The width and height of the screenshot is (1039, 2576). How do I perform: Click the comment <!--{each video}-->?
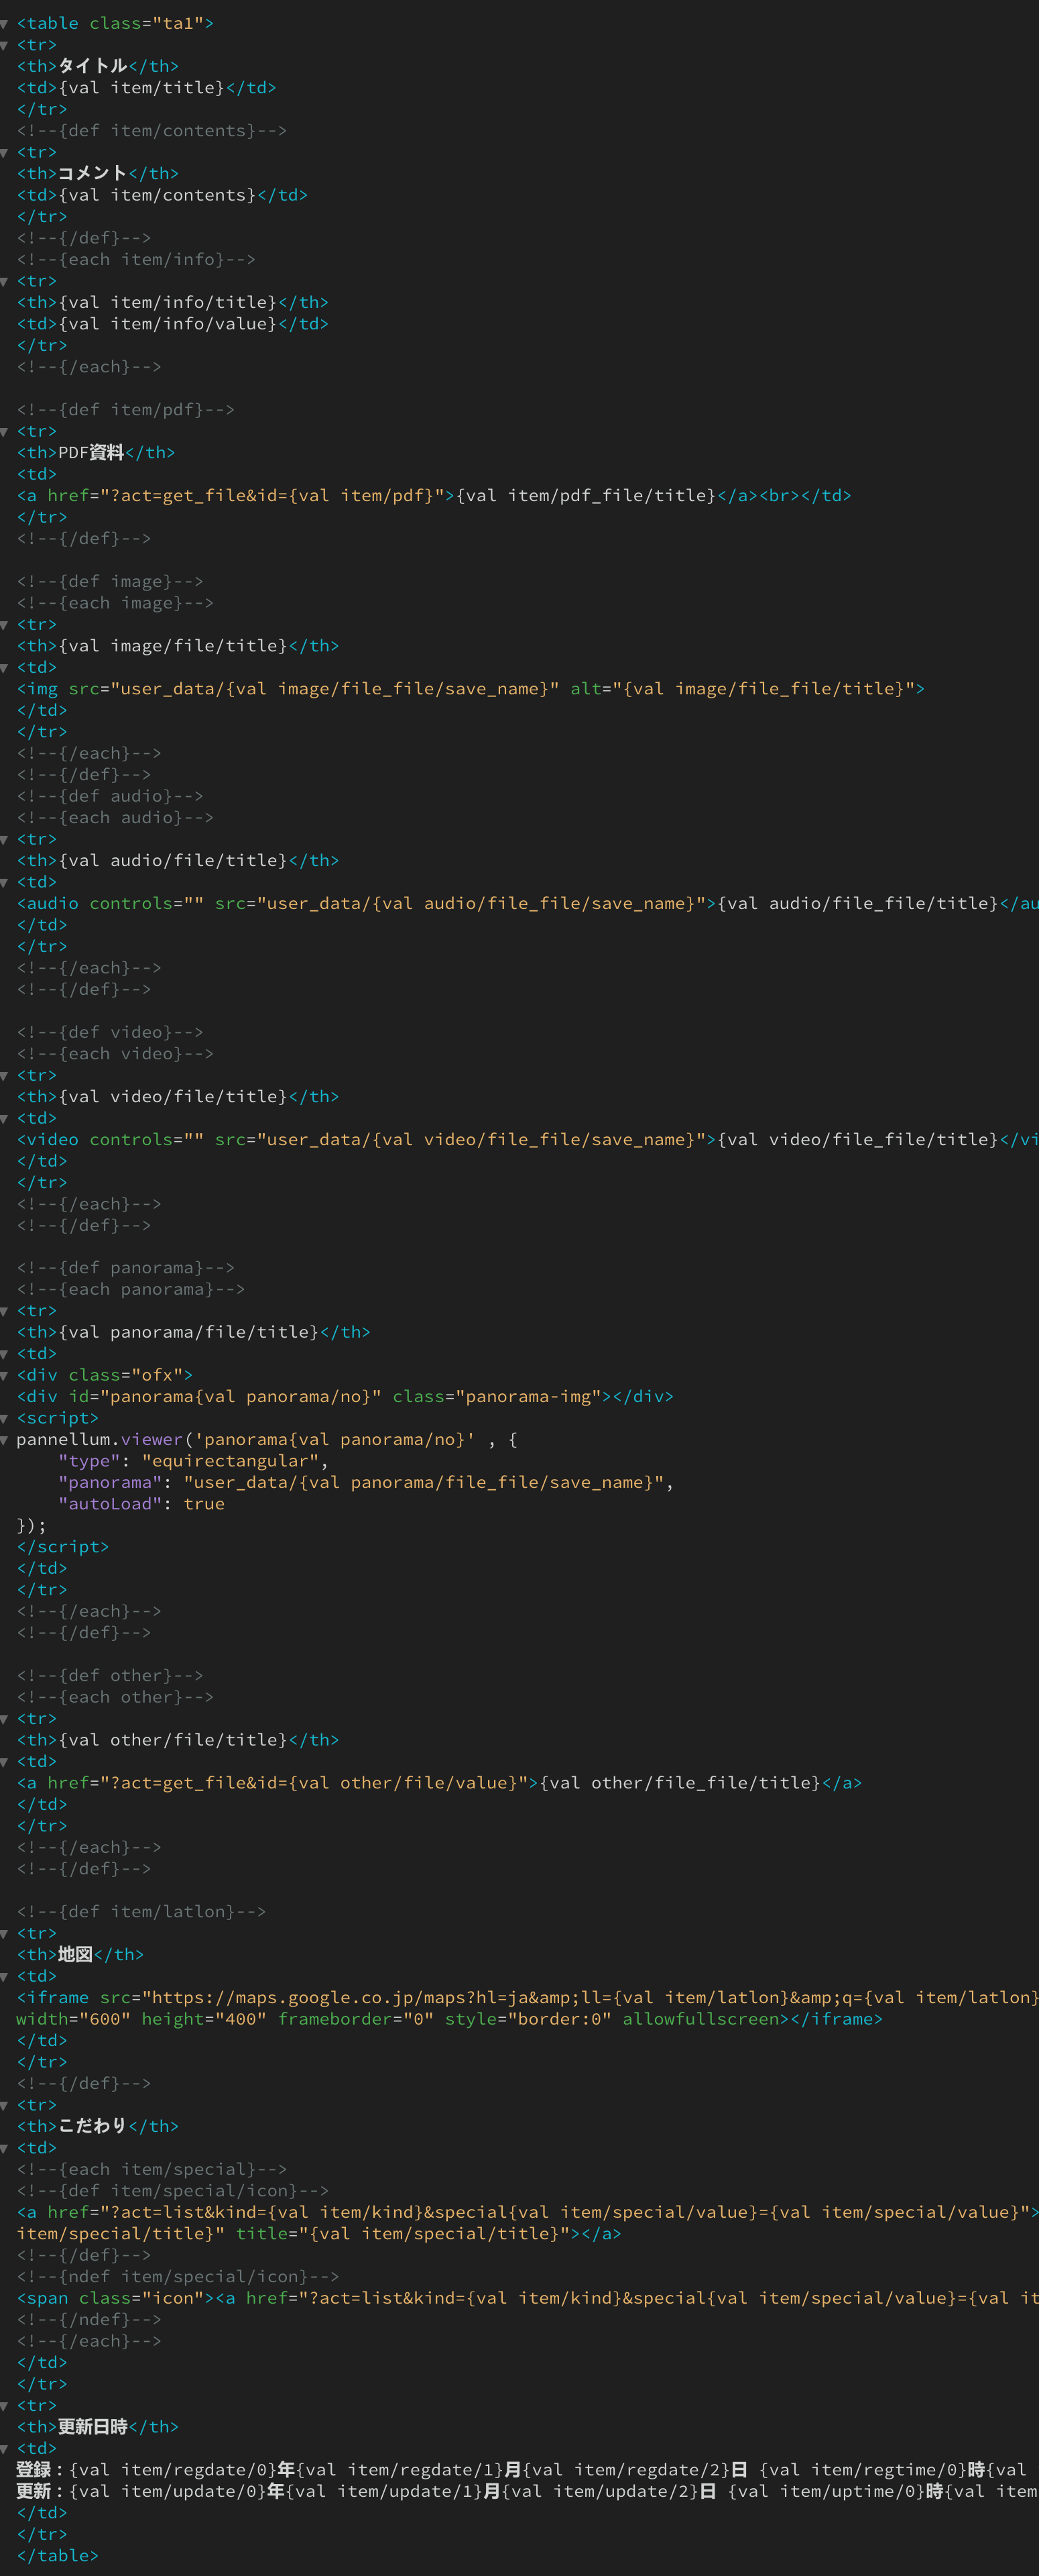coord(115,1054)
